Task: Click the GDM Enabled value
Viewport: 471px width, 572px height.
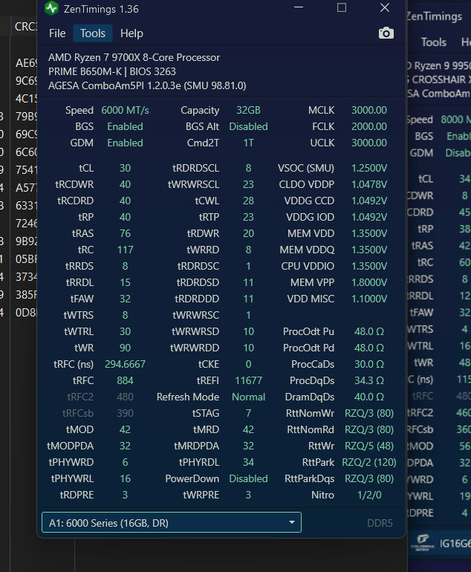Action: coord(125,143)
